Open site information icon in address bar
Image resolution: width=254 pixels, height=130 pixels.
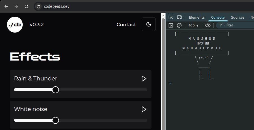(38, 6)
